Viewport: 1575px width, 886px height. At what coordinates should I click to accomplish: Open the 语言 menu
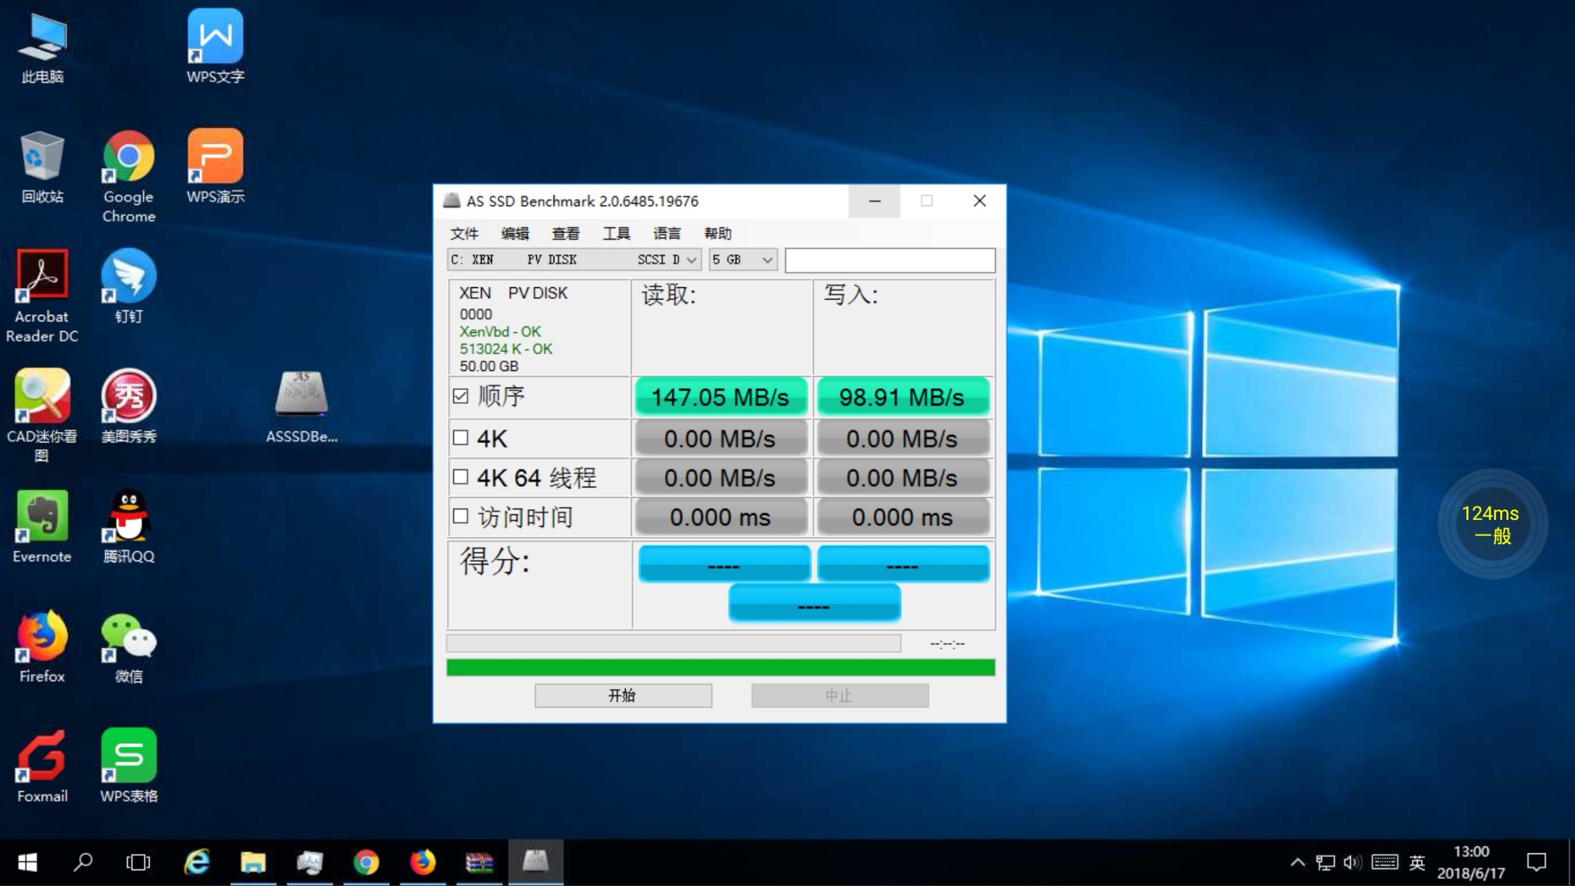coord(667,233)
